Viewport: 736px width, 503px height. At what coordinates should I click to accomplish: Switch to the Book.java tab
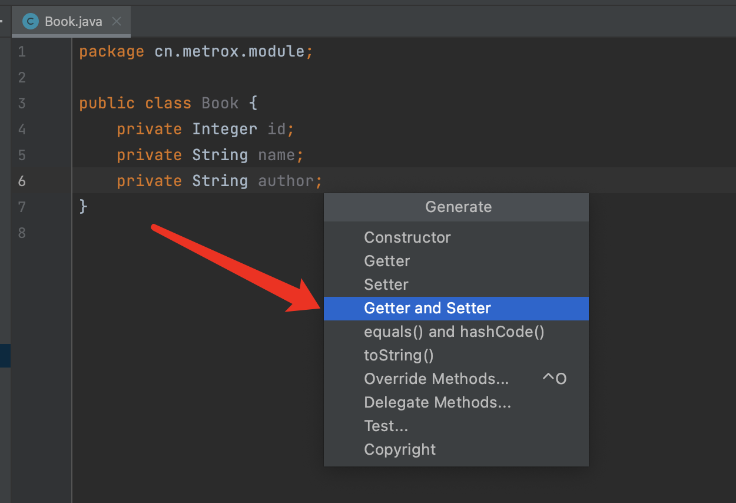tap(73, 22)
